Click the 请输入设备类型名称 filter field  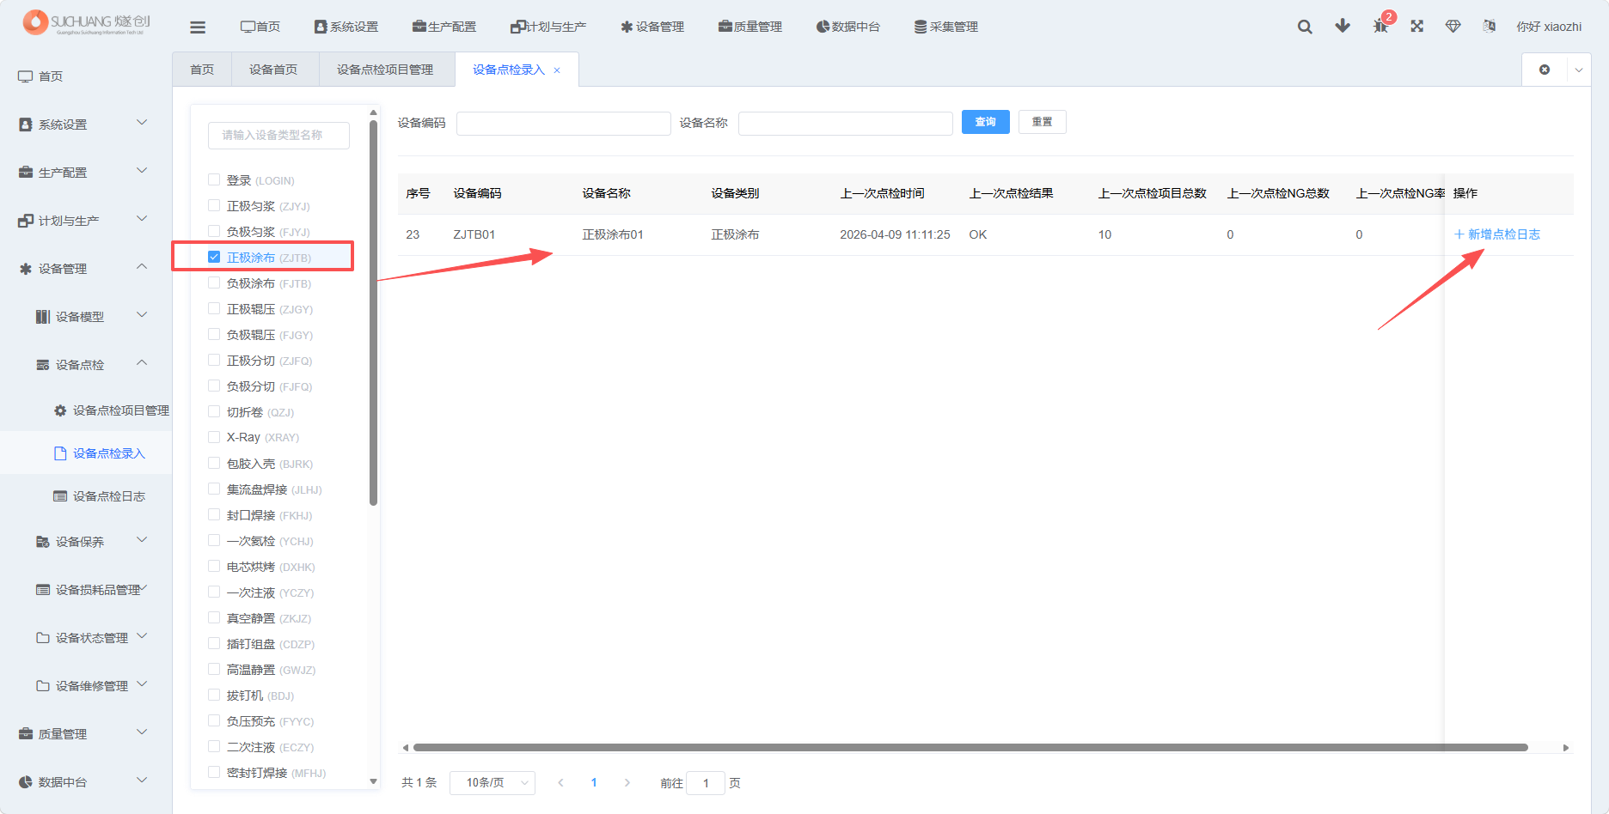click(x=278, y=135)
